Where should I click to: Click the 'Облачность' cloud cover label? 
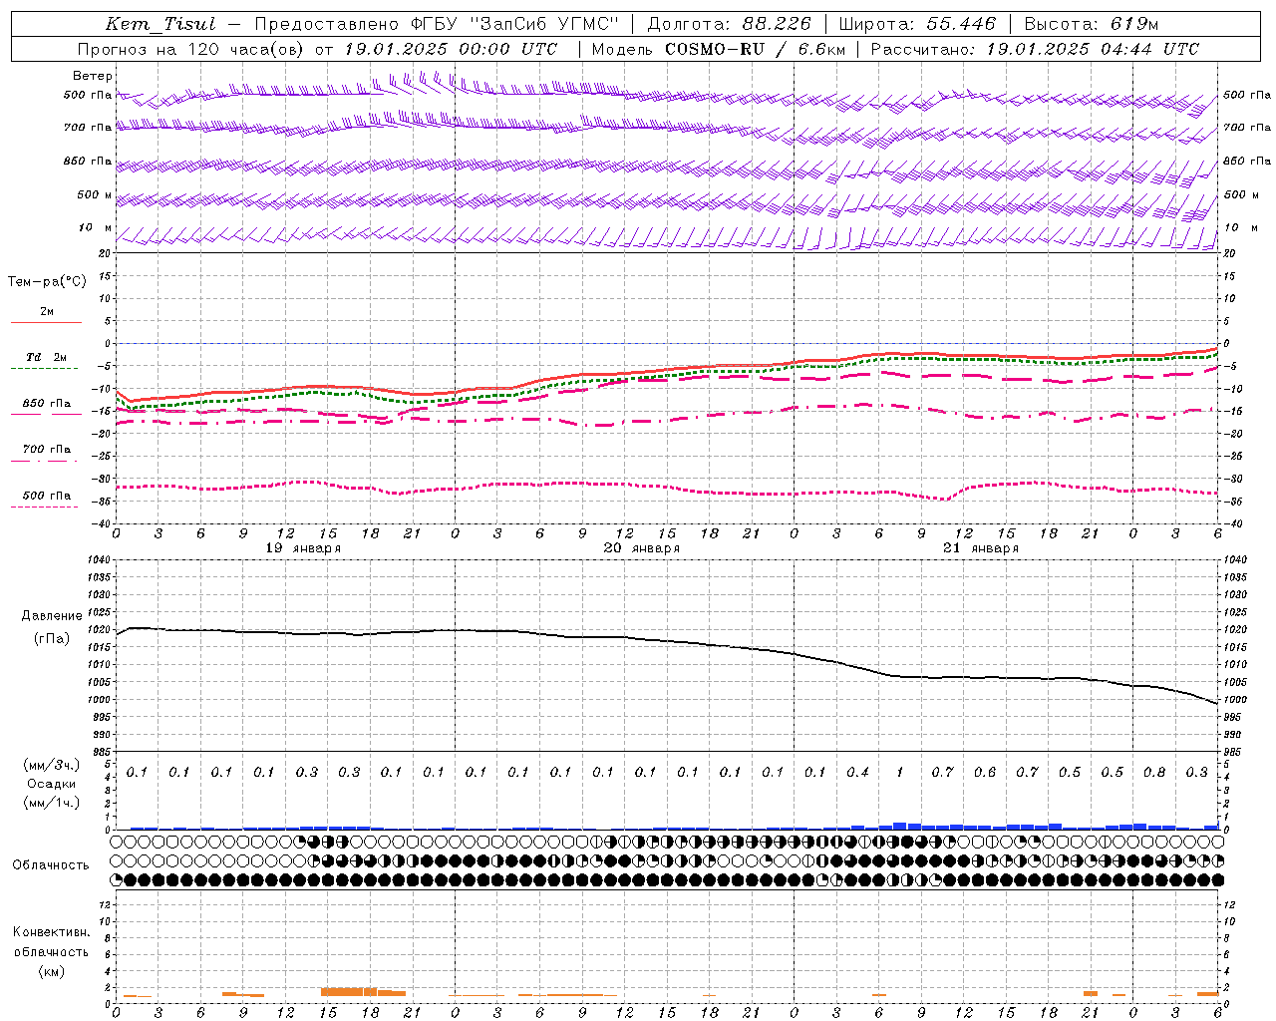pyautogui.click(x=51, y=865)
